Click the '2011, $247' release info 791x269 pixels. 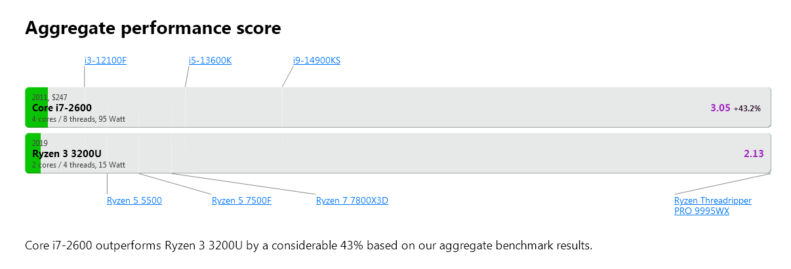tap(50, 97)
